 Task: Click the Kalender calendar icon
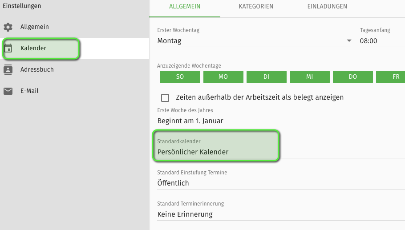pyautogui.click(x=8, y=48)
